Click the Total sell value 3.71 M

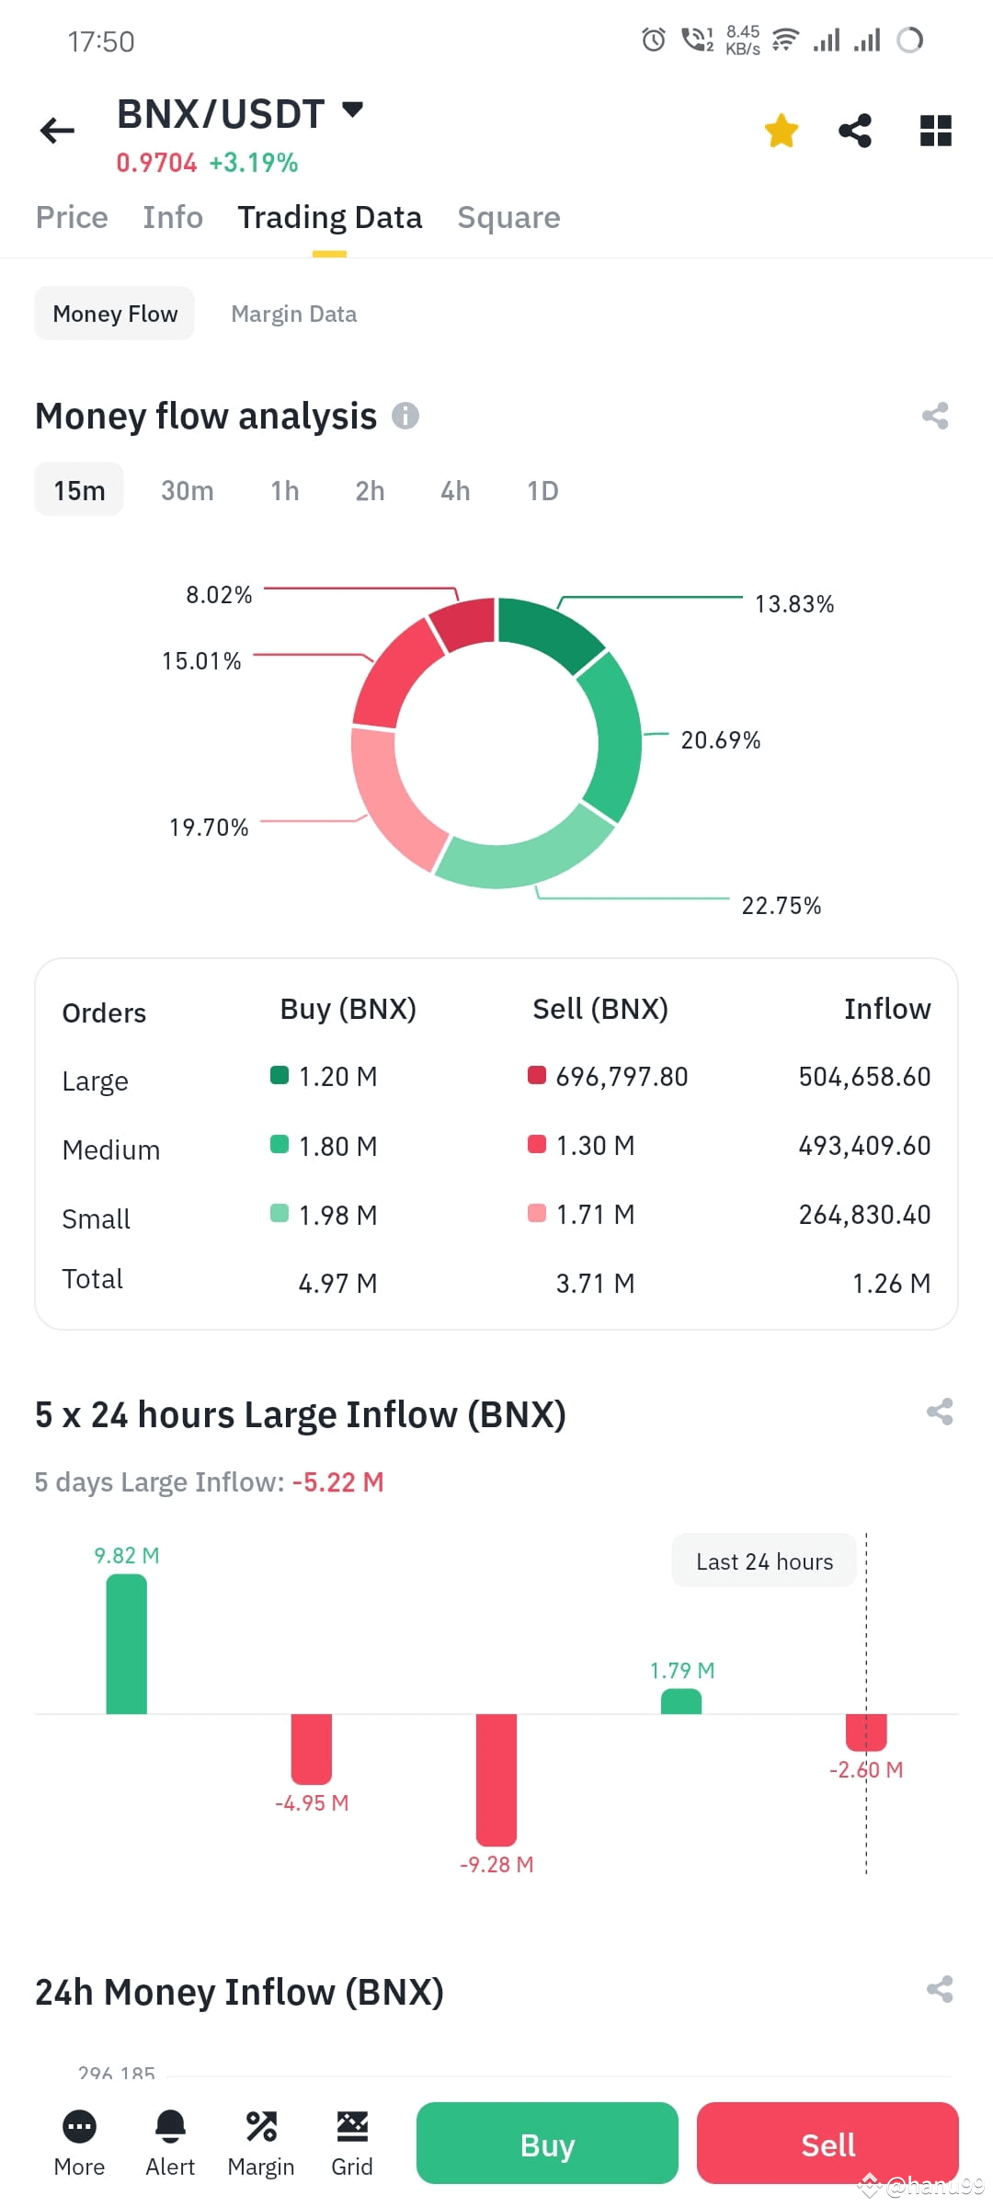[x=595, y=1283]
